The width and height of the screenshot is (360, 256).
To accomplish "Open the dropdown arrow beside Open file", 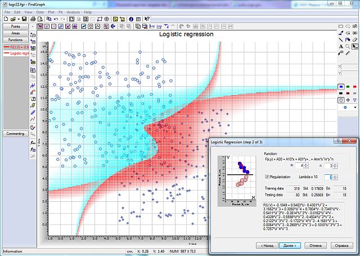I will click(x=19, y=19).
